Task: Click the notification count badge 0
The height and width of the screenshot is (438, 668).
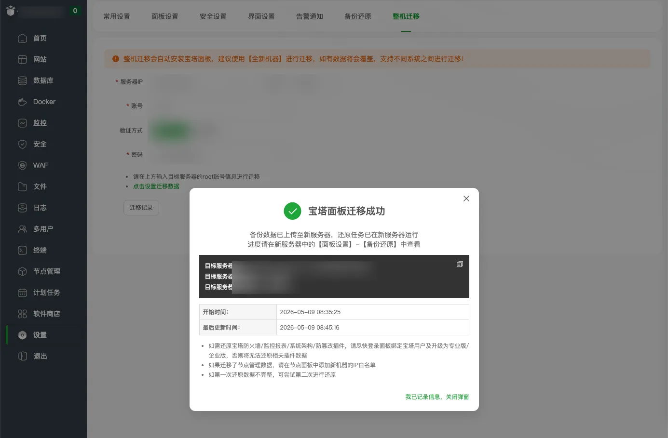Action: (75, 11)
